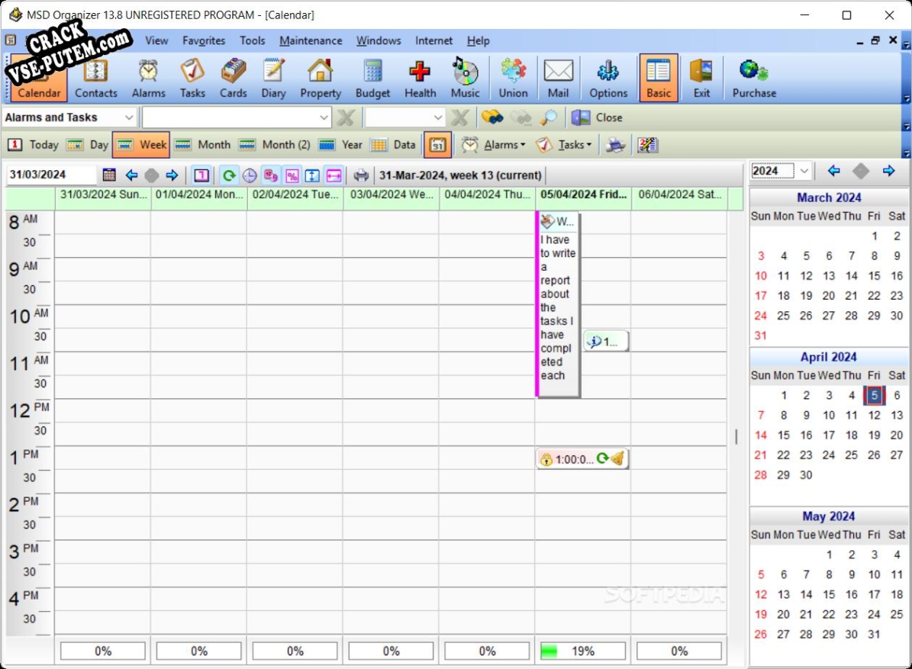Open the Options dialog

coord(608,78)
